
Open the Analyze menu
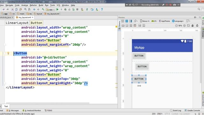25,5
